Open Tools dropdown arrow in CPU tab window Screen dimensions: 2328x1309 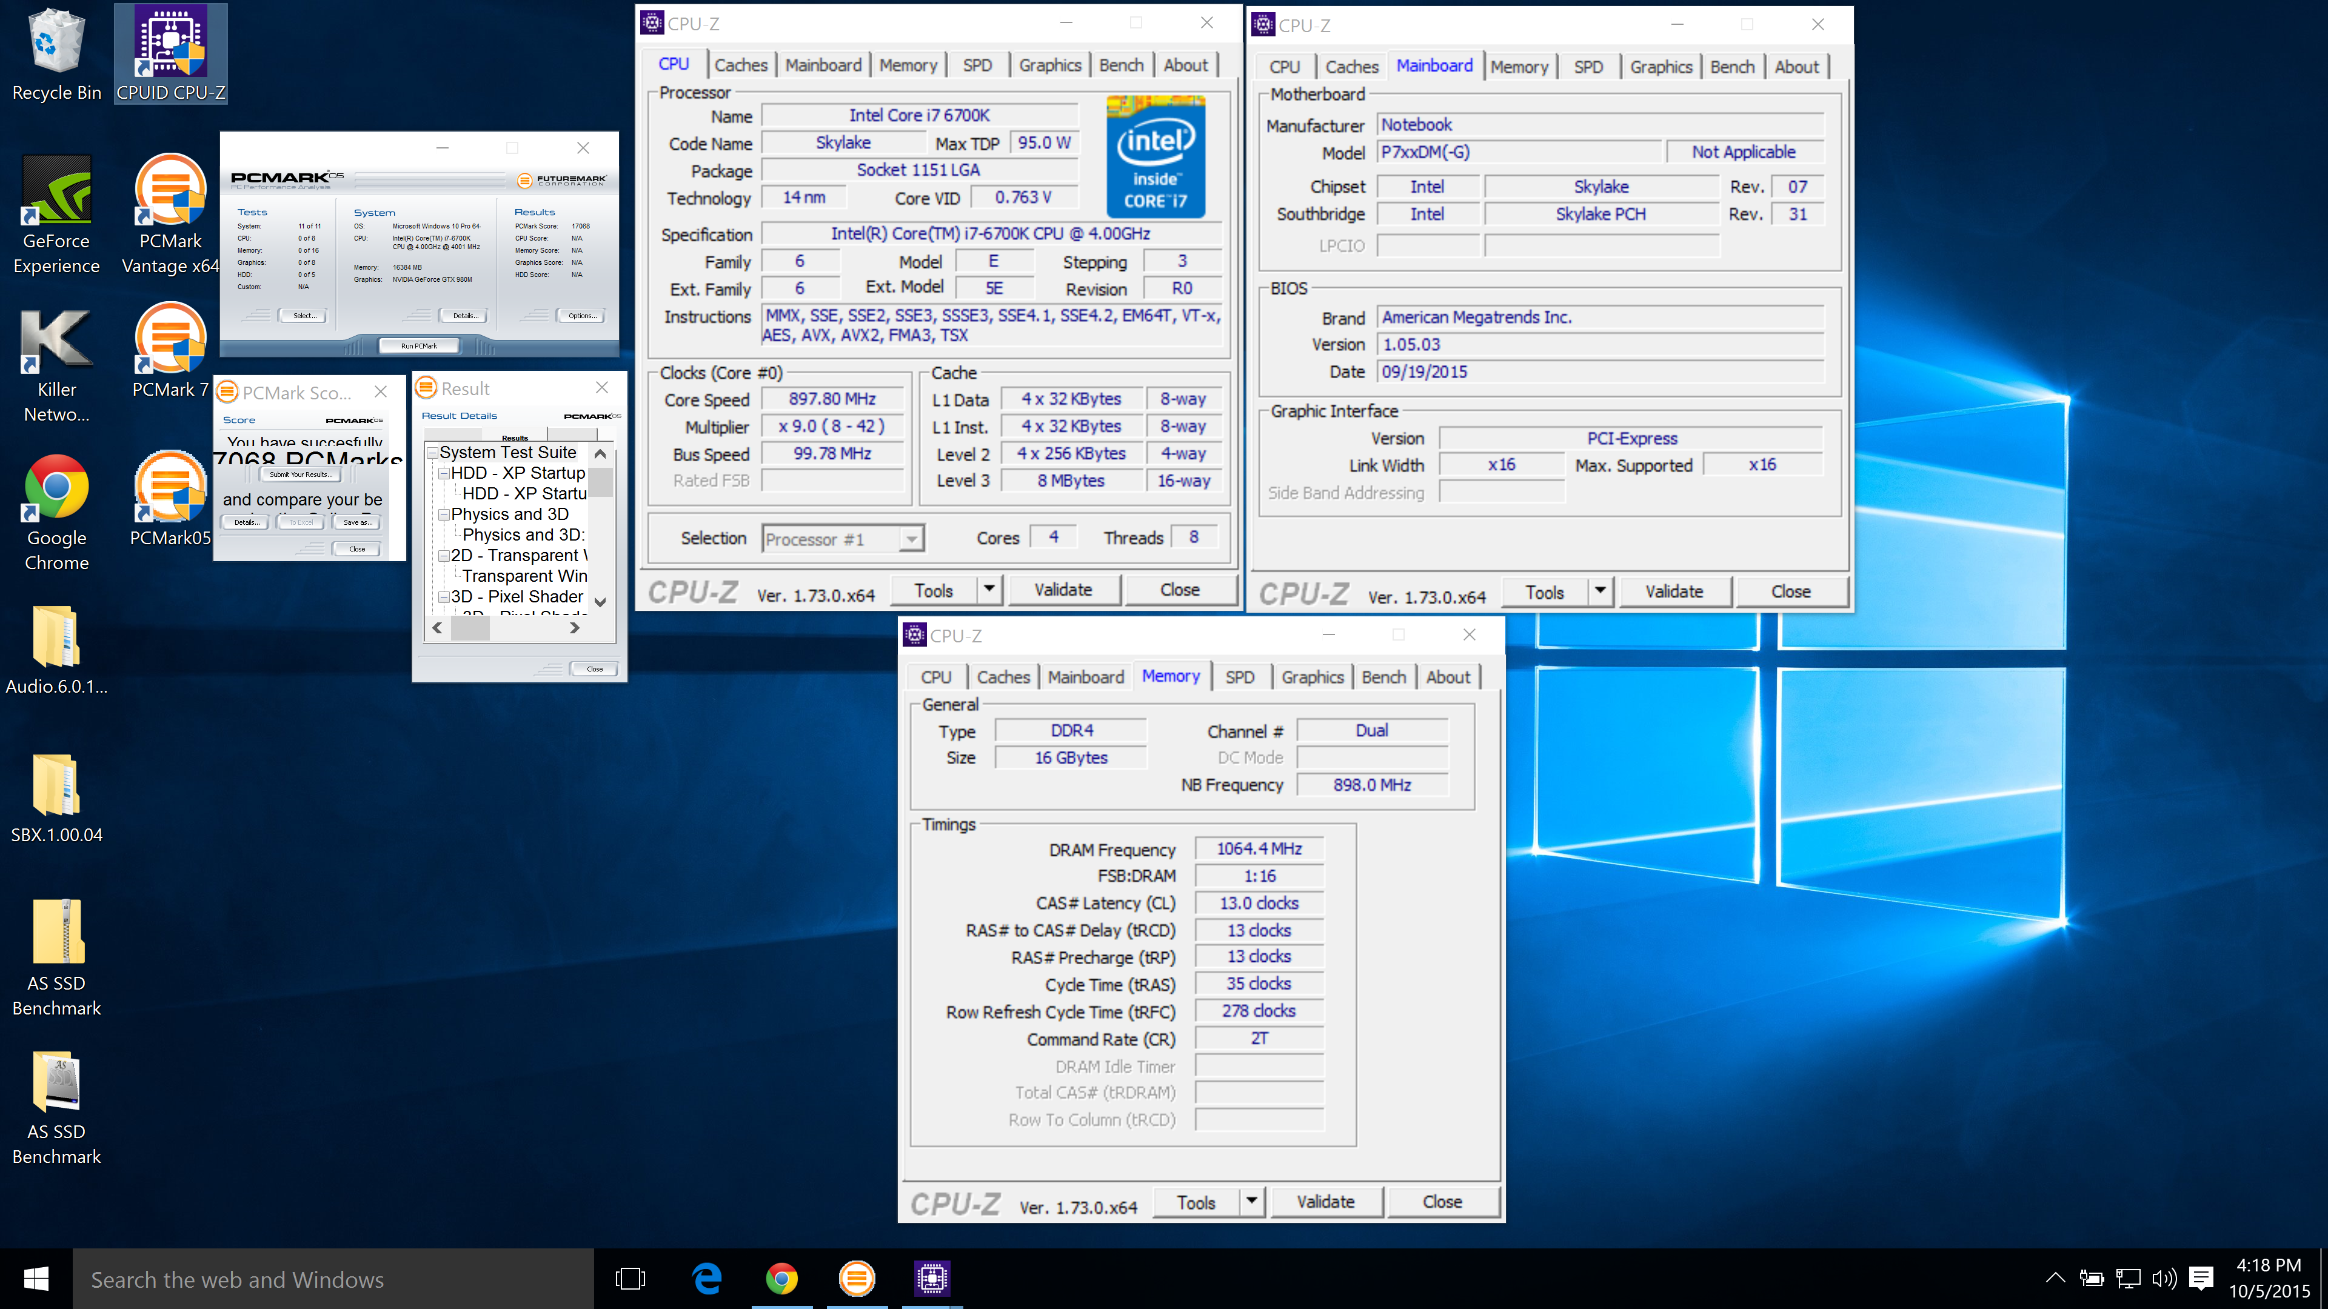[x=989, y=590]
